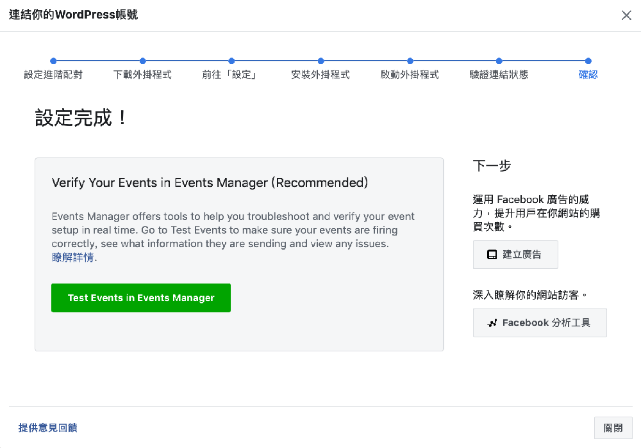Click the 前往「設定」 step dot
Screen dimensions: 641x448
pos(231,61)
